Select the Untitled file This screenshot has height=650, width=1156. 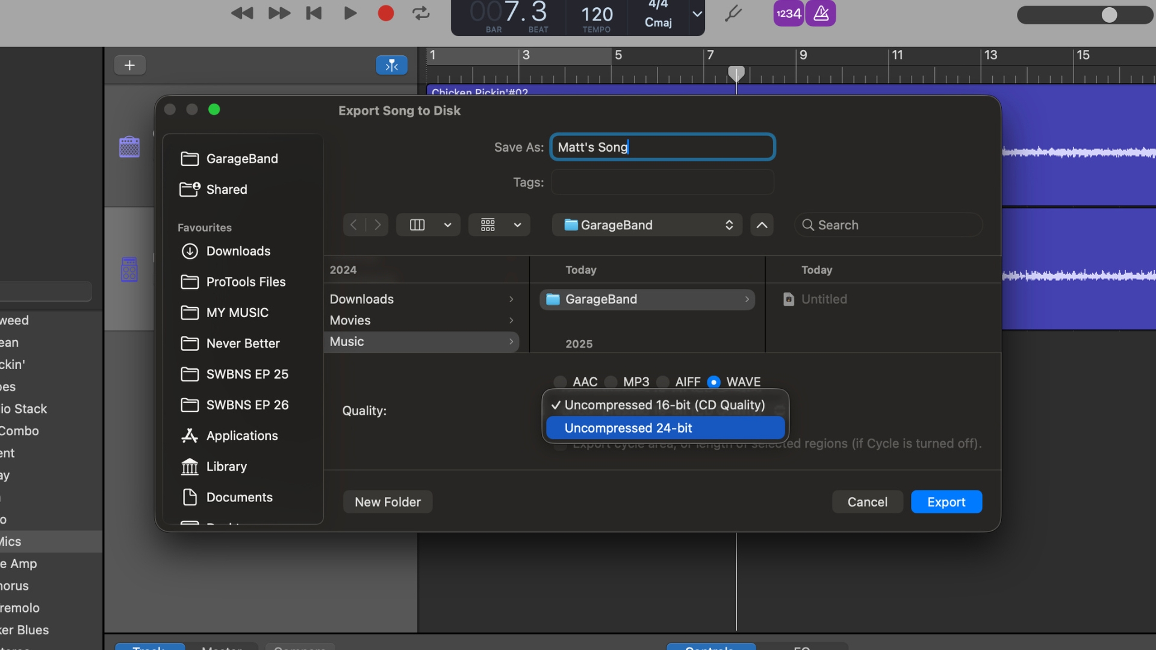tap(815, 299)
